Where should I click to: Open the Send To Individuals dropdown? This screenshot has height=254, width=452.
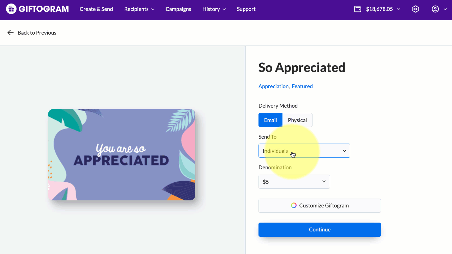point(304,151)
